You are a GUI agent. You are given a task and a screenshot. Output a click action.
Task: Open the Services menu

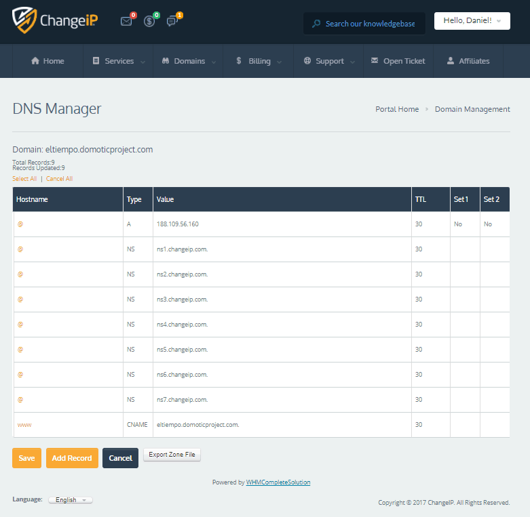[118, 61]
